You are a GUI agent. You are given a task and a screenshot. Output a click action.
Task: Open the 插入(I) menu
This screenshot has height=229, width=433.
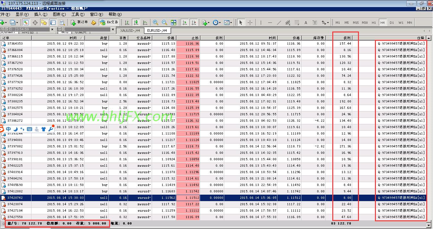(40, 14)
